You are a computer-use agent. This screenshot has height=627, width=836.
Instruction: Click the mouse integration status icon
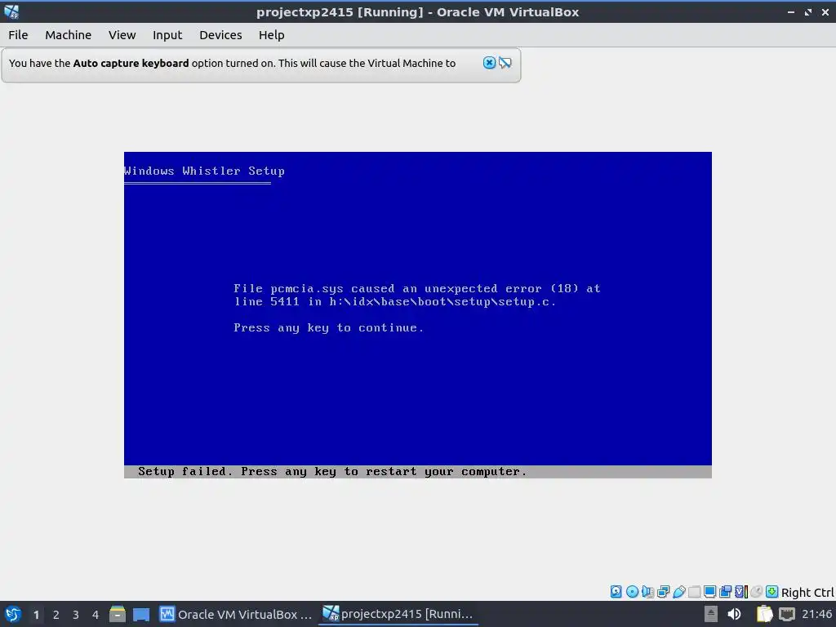pyautogui.click(x=757, y=591)
